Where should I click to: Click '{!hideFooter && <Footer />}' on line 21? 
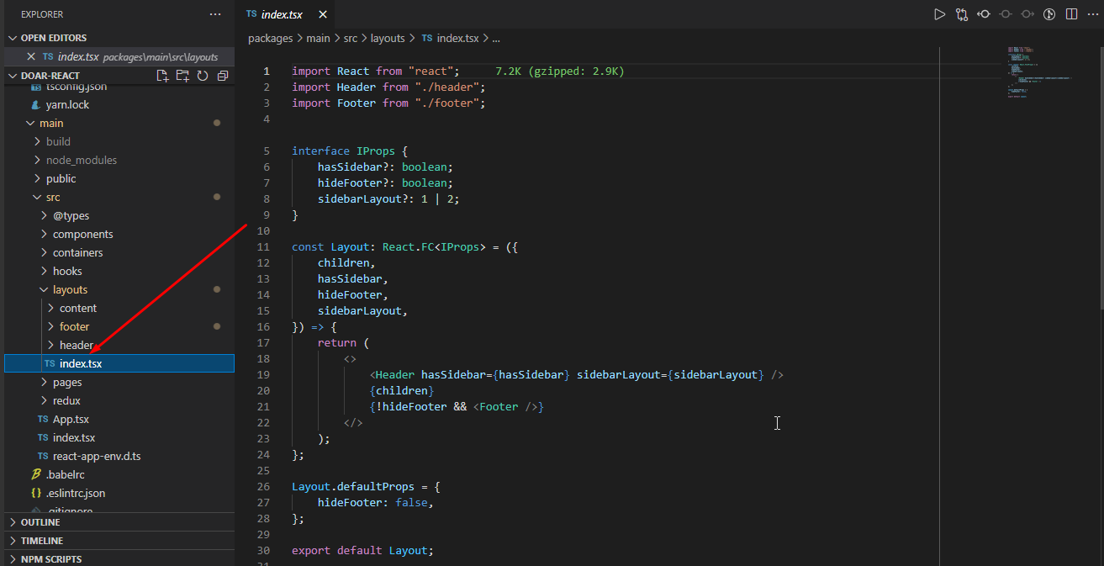click(457, 407)
